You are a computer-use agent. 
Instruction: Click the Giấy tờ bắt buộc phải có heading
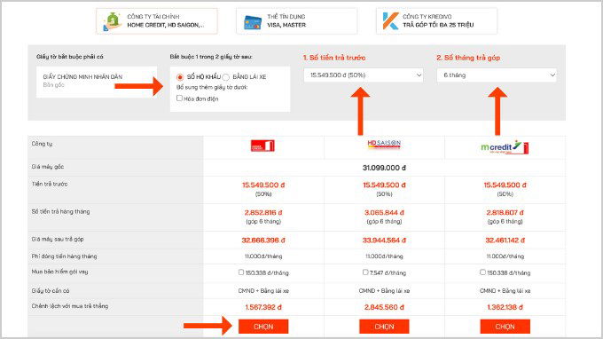tap(70, 57)
